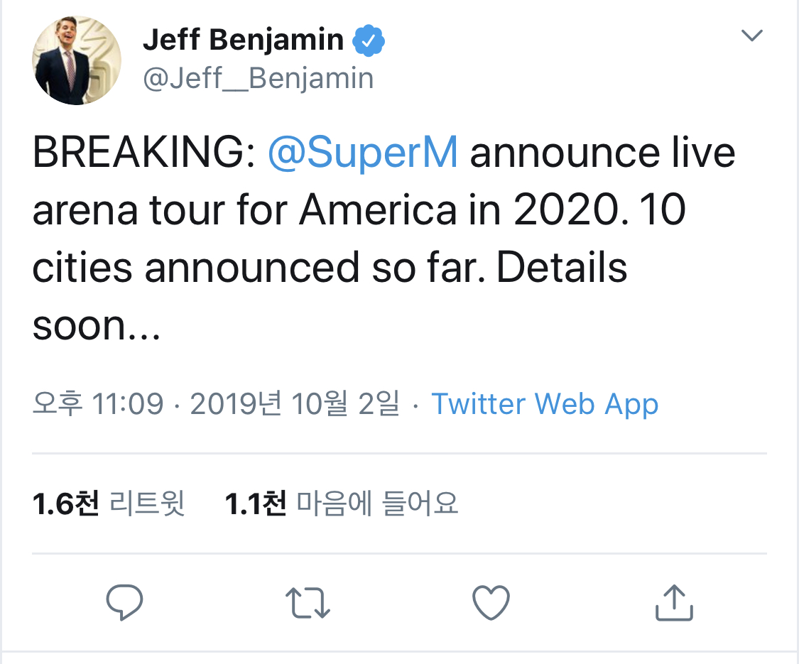Screen dimensions: 799x664
Task: Click the 리트윗 label
Action: (148, 504)
